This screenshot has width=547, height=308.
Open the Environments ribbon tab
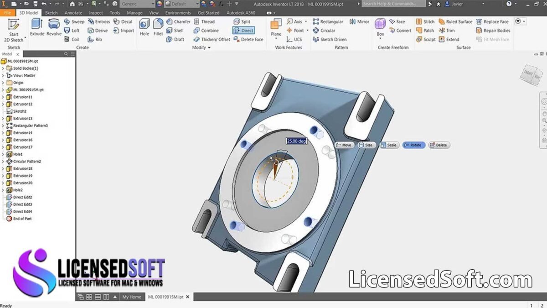178,13
